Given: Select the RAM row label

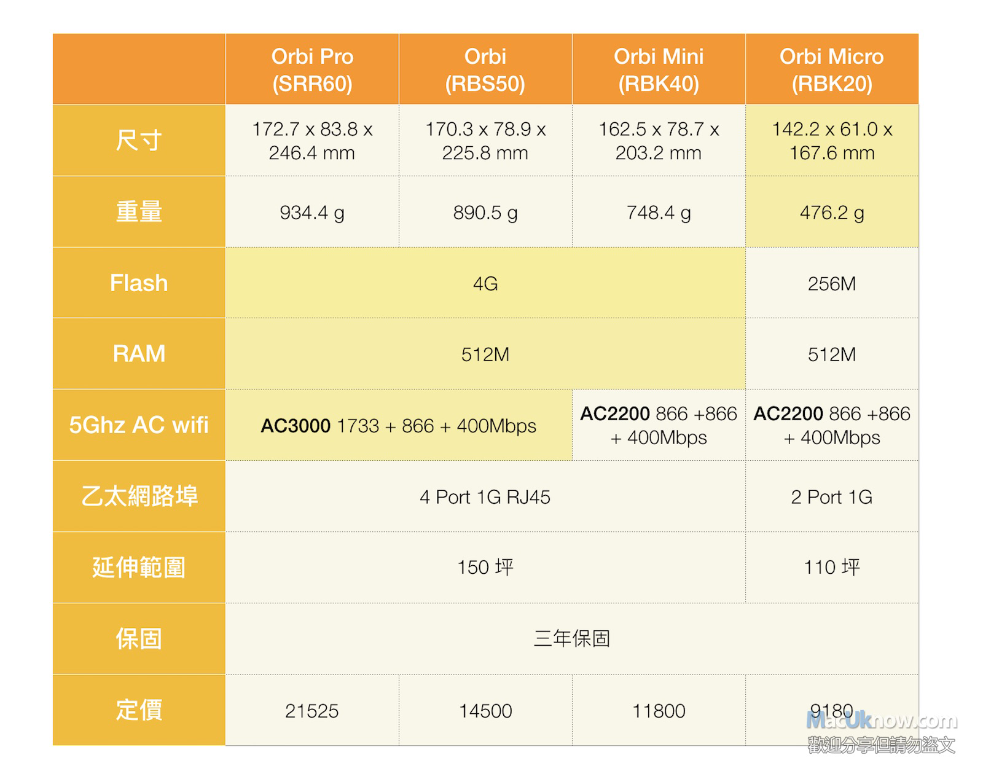Looking at the screenshot, I should point(139,354).
